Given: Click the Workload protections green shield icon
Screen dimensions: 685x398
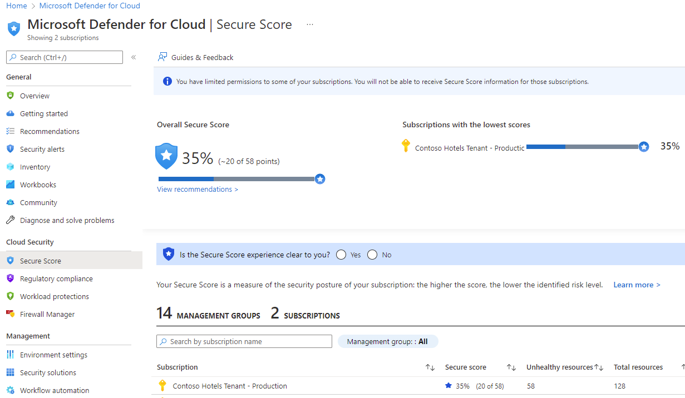Looking at the screenshot, I should tap(10, 296).
